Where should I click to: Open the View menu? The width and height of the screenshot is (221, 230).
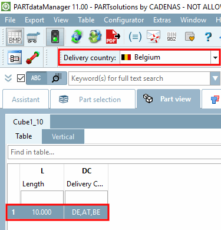(61, 20)
